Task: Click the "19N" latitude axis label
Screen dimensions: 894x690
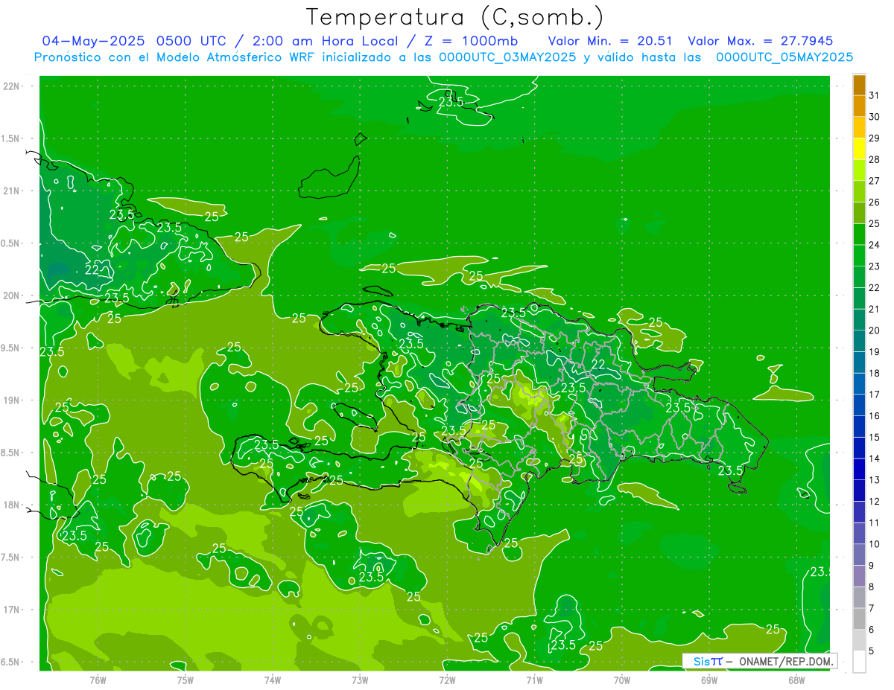Action: click(11, 400)
